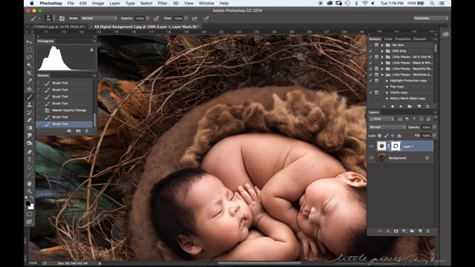Expand the My favs action folder

click(382, 45)
